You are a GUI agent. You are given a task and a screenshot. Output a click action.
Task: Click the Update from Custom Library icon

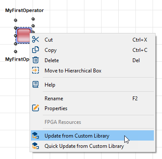click(x=36, y=135)
